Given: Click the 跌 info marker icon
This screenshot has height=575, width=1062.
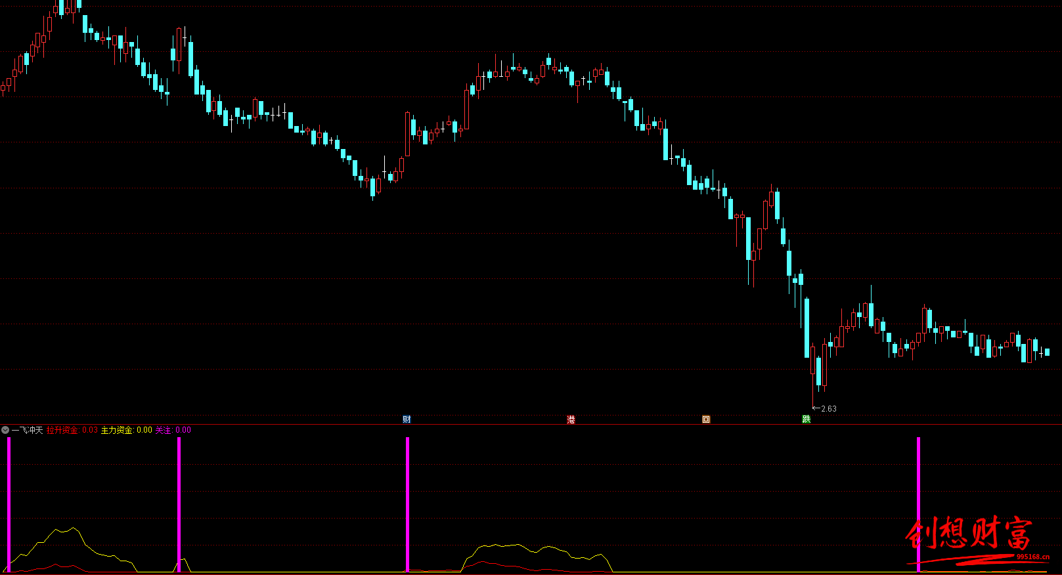Looking at the screenshot, I should [807, 419].
